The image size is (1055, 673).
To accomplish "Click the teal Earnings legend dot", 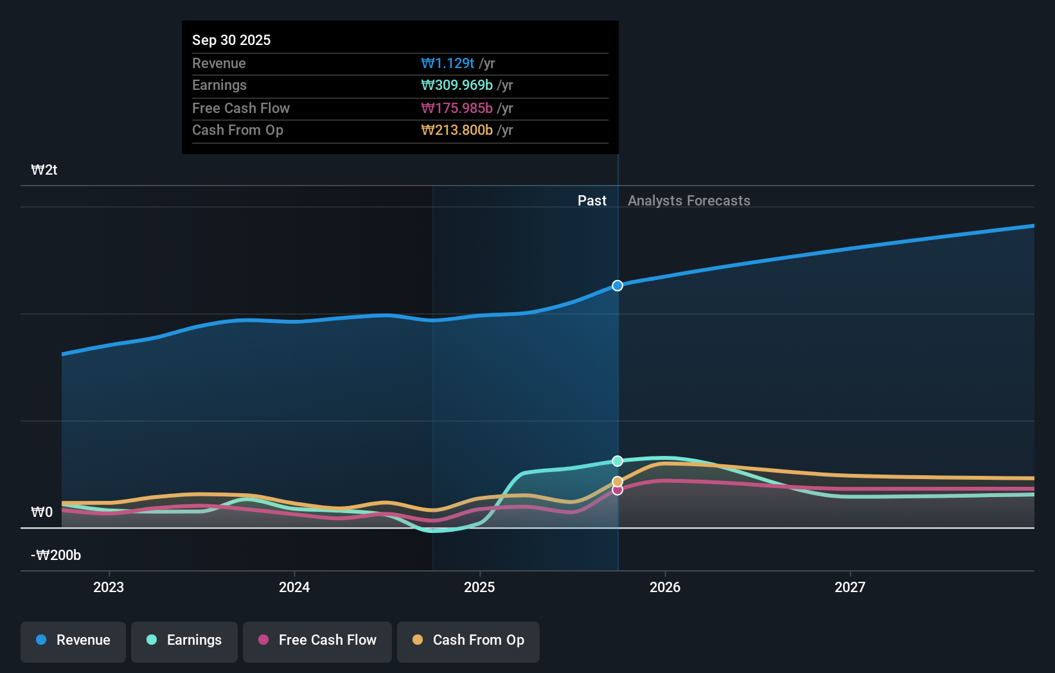I will 151,640.
